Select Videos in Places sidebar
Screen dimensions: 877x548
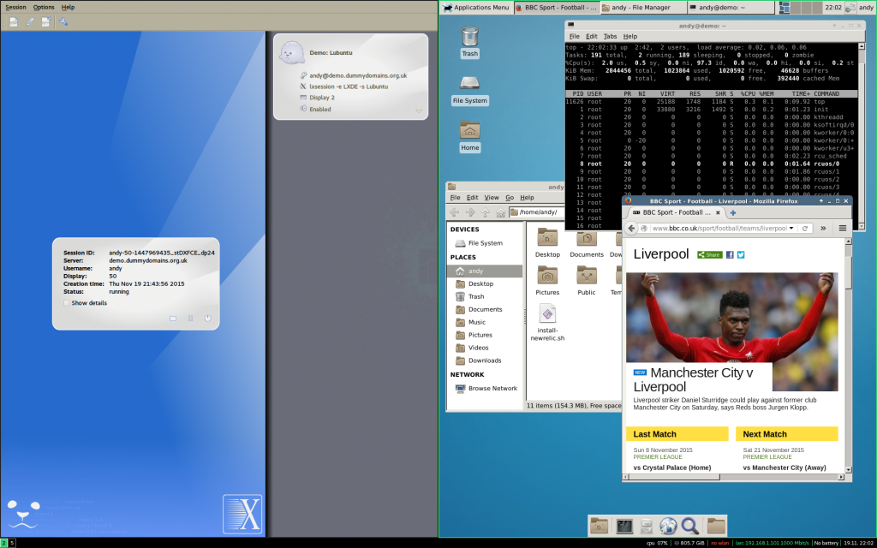pyautogui.click(x=485, y=348)
